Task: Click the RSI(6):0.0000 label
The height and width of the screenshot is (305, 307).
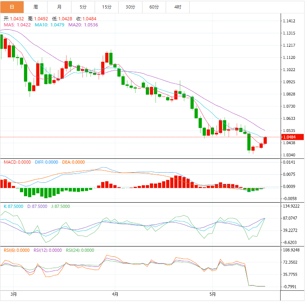Action: coord(17,250)
